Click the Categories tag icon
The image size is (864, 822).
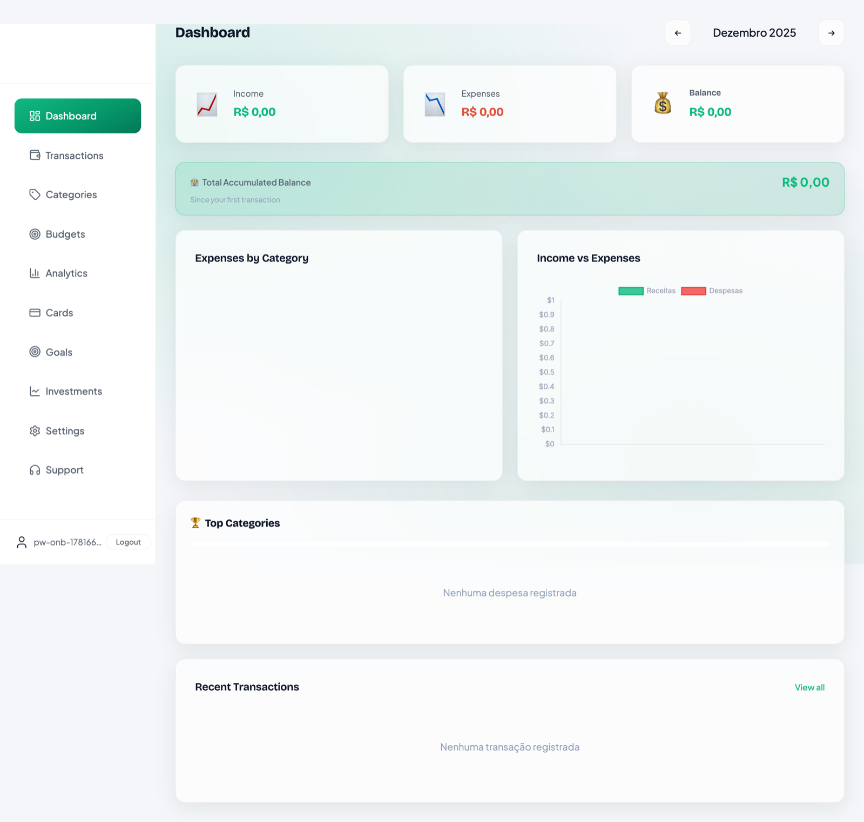pyautogui.click(x=35, y=194)
